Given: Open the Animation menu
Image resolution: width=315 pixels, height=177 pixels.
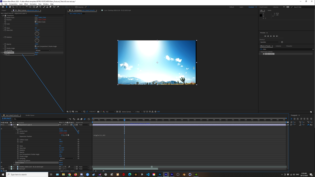Looking at the screenshot, I should (33, 4).
